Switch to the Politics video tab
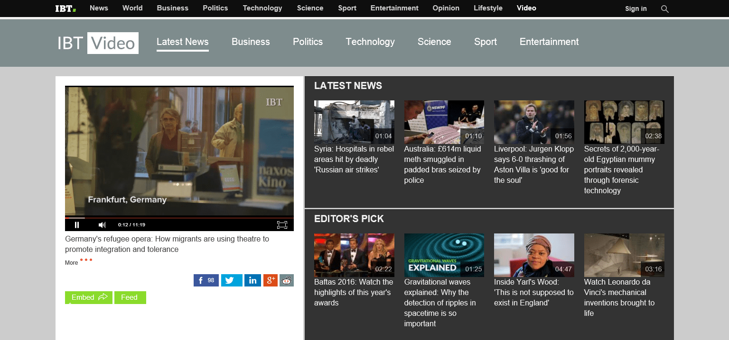Image resolution: width=729 pixels, height=340 pixels. pos(308,42)
